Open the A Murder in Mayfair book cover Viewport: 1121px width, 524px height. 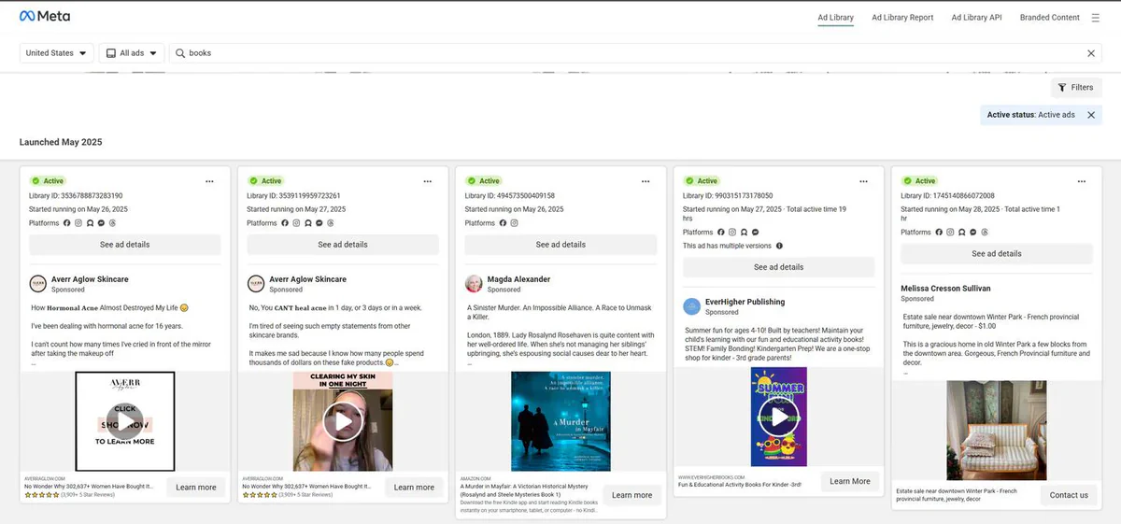point(560,421)
